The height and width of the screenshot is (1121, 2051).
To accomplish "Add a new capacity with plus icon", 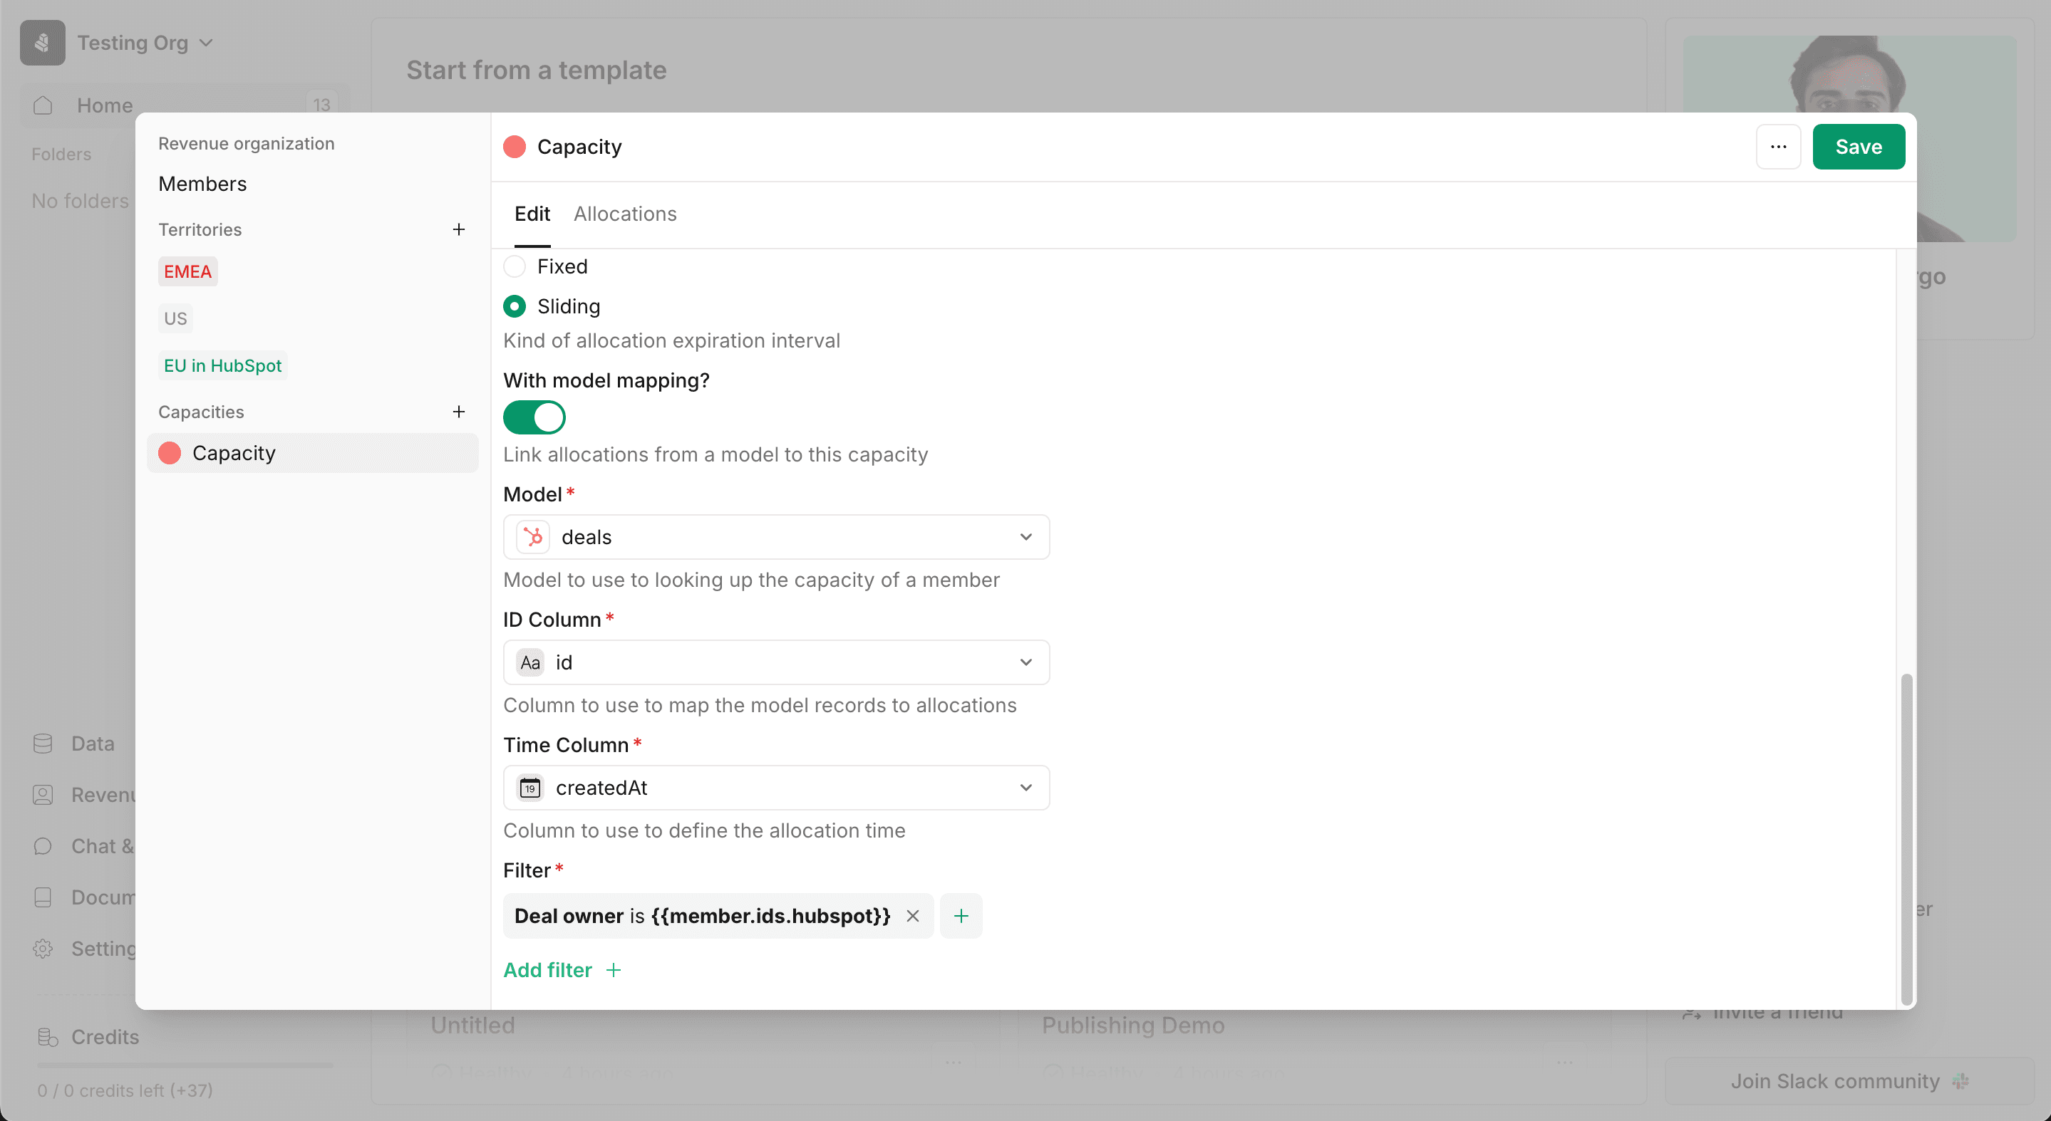I will (x=459, y=412).
